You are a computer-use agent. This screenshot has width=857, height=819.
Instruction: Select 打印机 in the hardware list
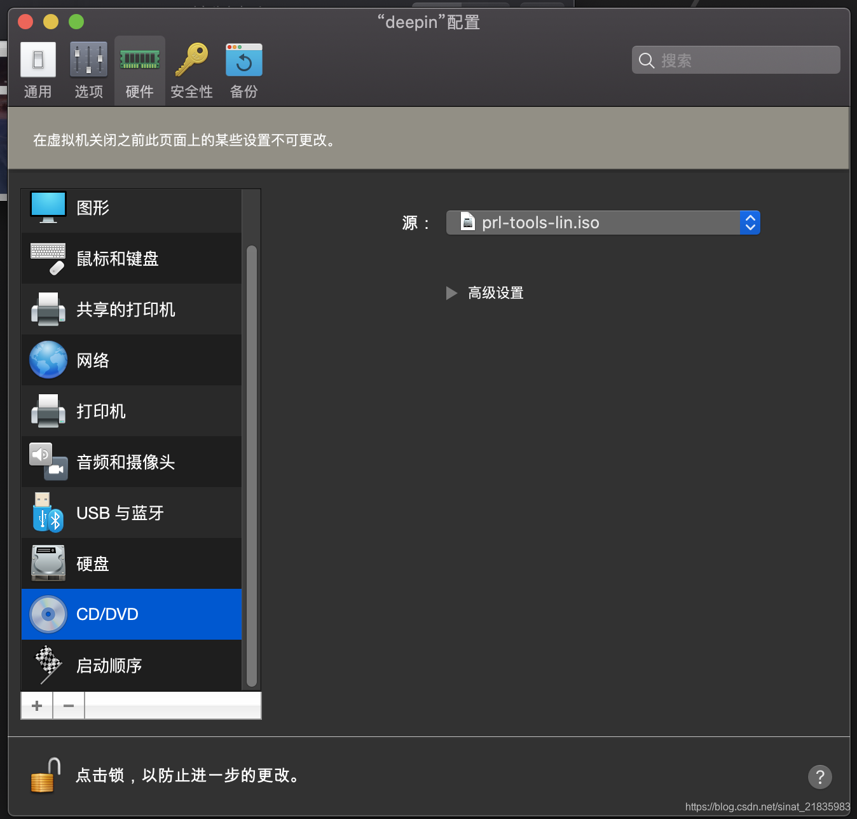(132, 411)
